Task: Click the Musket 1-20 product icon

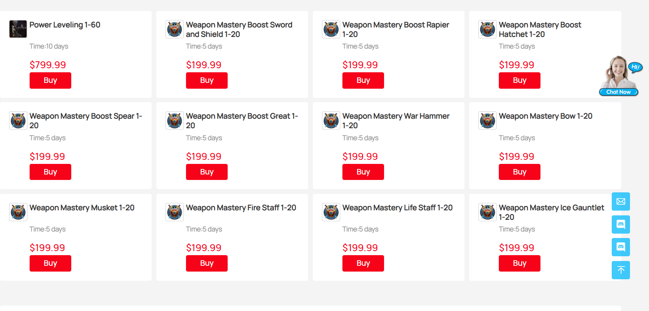Action: (x=18, y=212)
